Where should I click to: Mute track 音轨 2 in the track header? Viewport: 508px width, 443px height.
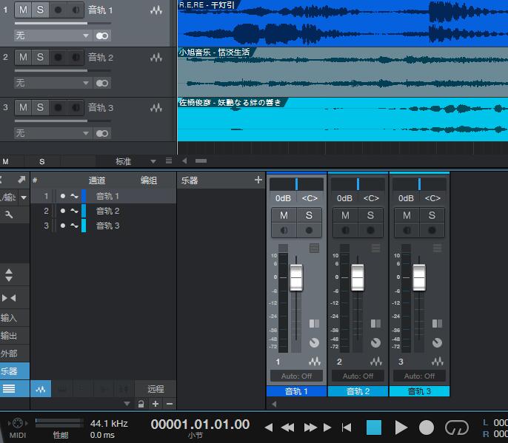tap(23, 57)
